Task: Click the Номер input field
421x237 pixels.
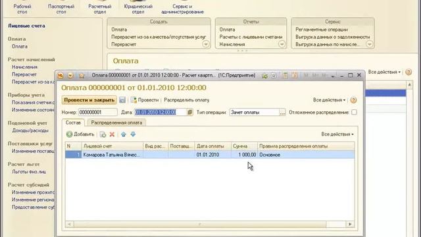Action: [x=98, y=113]
